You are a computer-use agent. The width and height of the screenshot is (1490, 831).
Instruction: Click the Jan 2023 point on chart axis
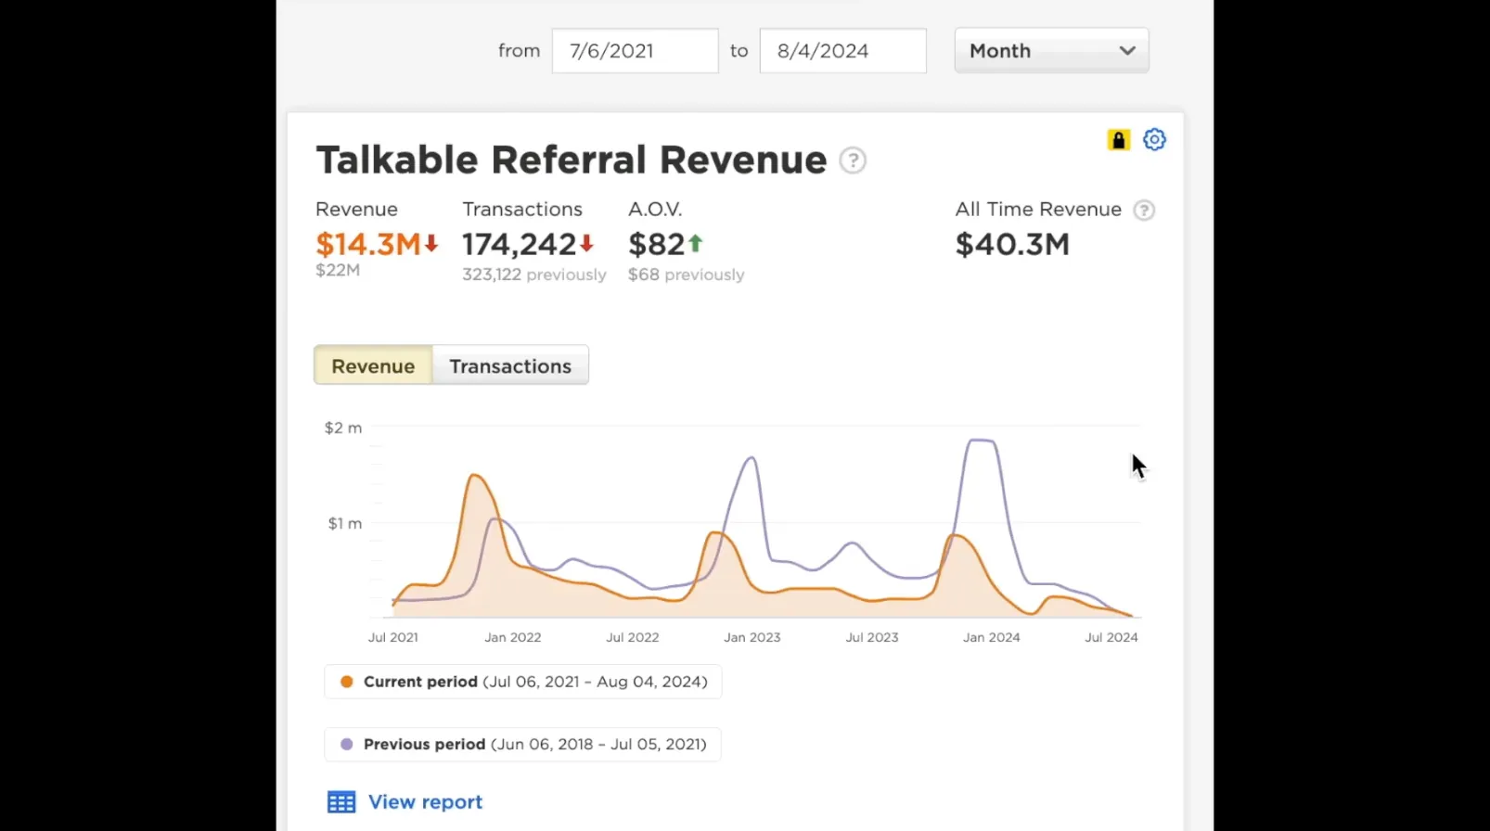(x=752, y=638)
